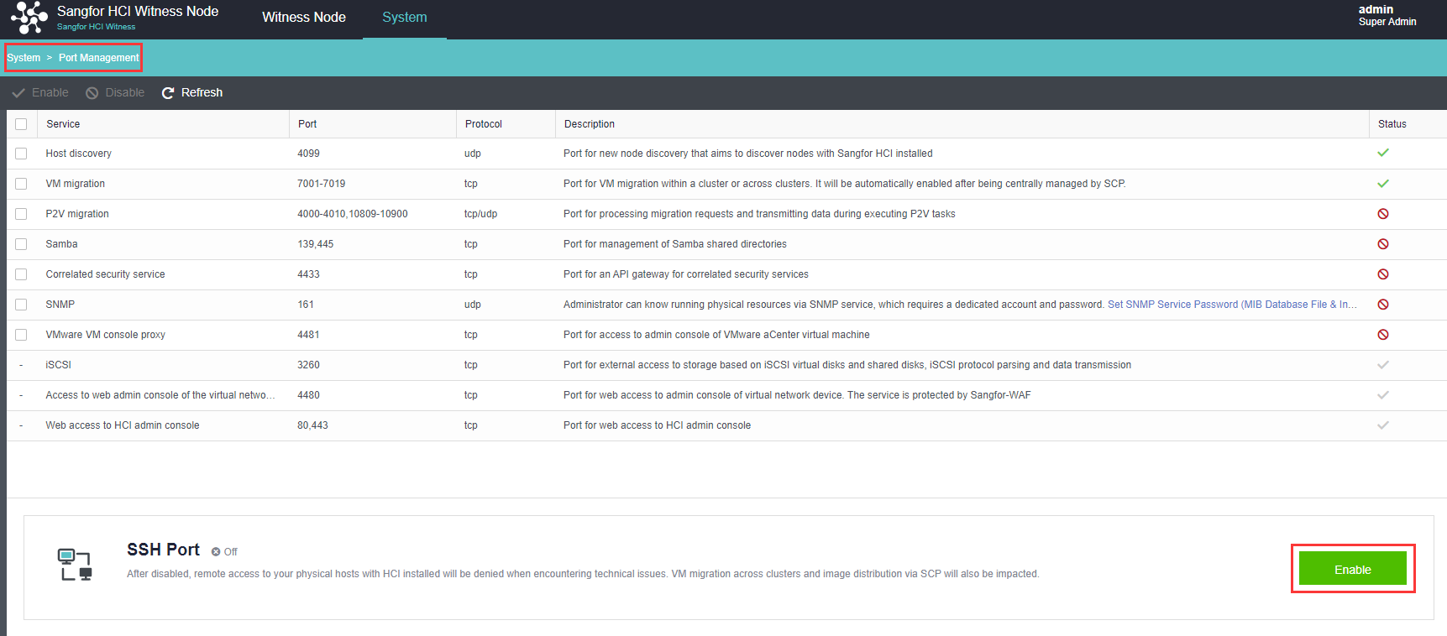Open the Witness Node tab
This screenshot has height=636, width=1447.
tap(303, 18)
